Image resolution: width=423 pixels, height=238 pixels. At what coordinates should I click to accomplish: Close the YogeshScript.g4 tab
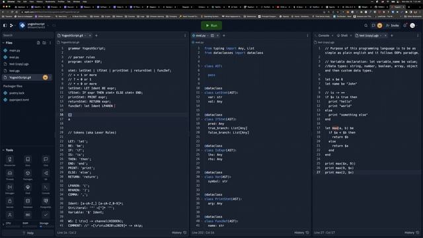click(x=90, y=35)
